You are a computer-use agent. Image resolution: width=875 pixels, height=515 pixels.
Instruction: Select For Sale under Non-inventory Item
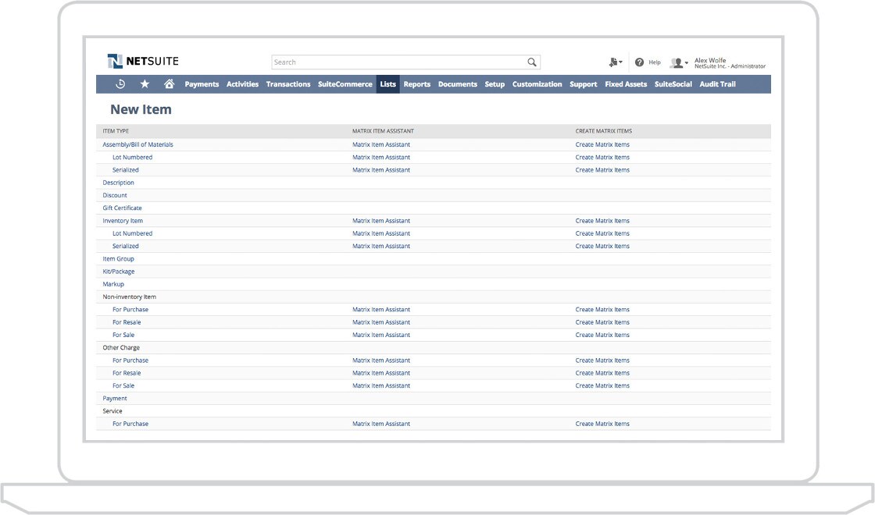[x=123, y=335]
